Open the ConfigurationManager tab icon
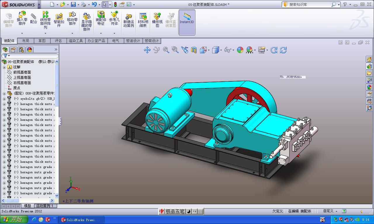Viewport: 374px width, 224px height. [21, 50]
